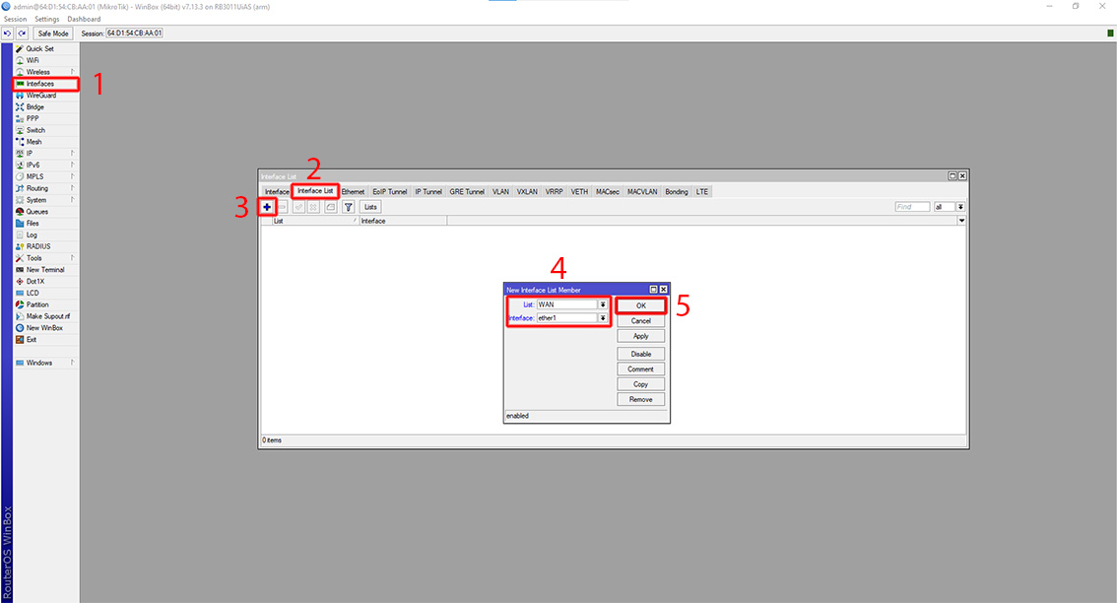Open the Interface dropdown showing ether1

pyautogui.click(x=603, y=318)
